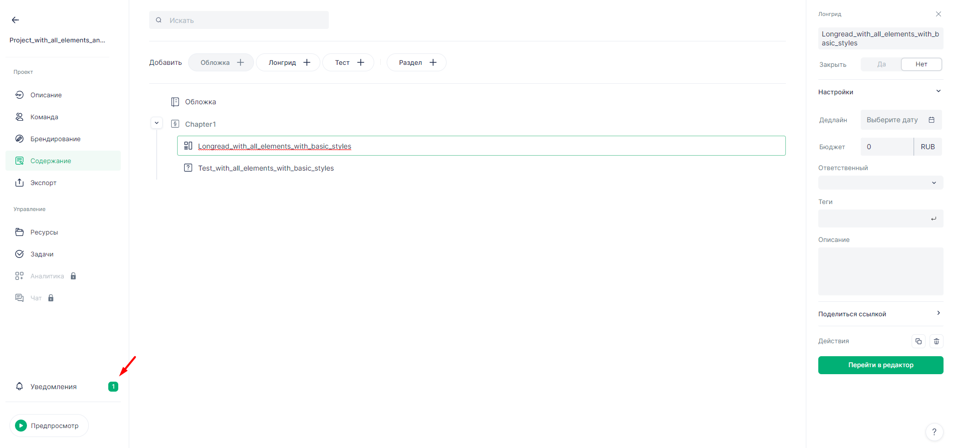Go to Экспорт in the sidebar

pos(43,183)
